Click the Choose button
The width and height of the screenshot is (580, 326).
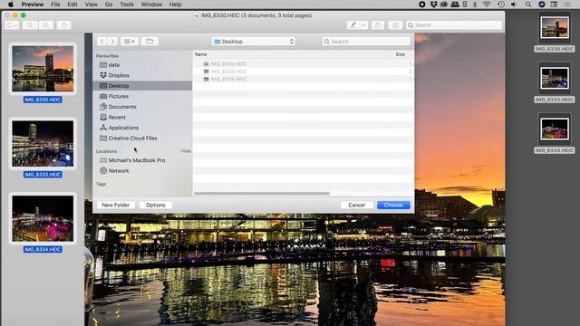[393, 205]
